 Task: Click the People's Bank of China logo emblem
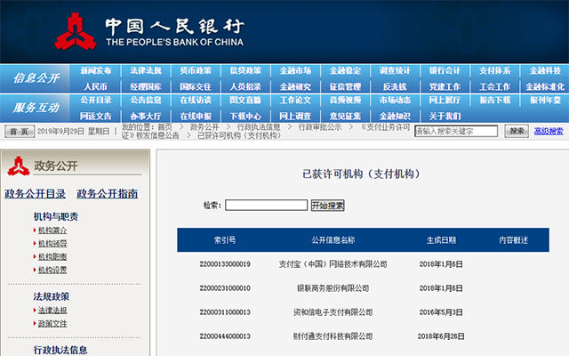[76, 32]
